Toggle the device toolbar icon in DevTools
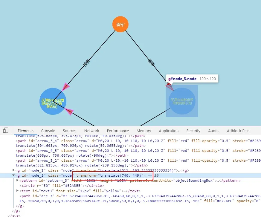This screenshot has height=217, width=261. [6, 130]
